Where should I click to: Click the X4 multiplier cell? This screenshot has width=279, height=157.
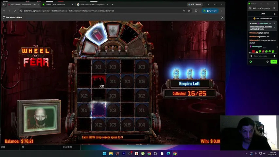[142, 125]
